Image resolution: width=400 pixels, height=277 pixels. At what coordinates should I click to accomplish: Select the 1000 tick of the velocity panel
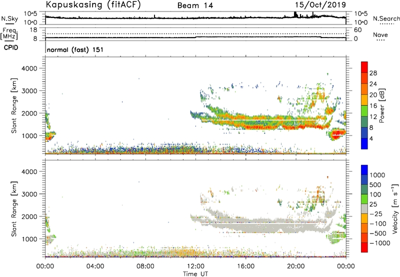pos(29,239)
